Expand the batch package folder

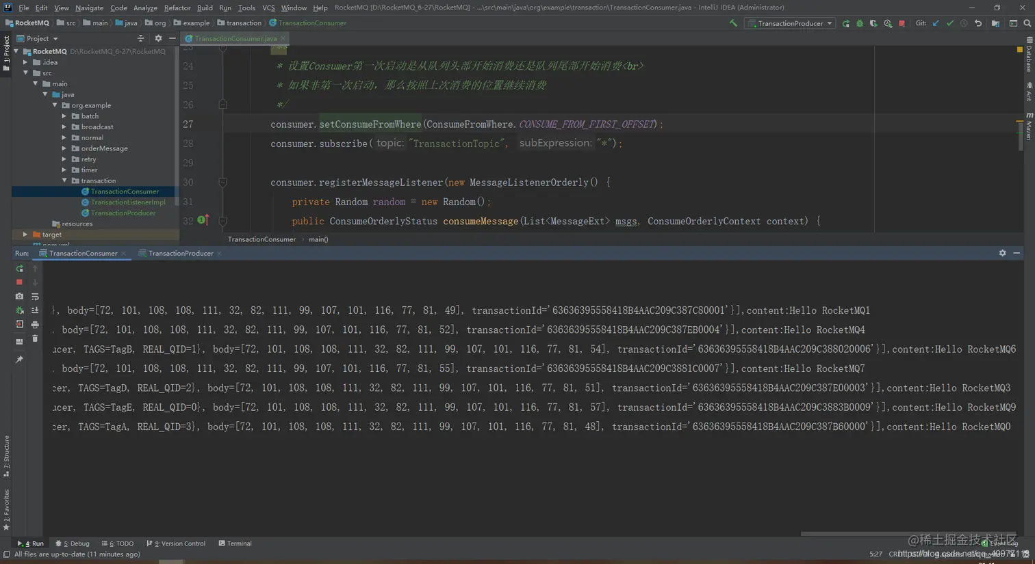(64, 116)
